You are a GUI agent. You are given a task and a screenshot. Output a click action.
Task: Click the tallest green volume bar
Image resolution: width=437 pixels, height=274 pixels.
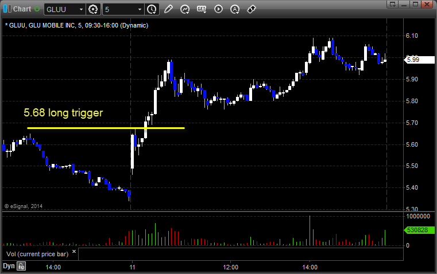click(x=310, y=230)
